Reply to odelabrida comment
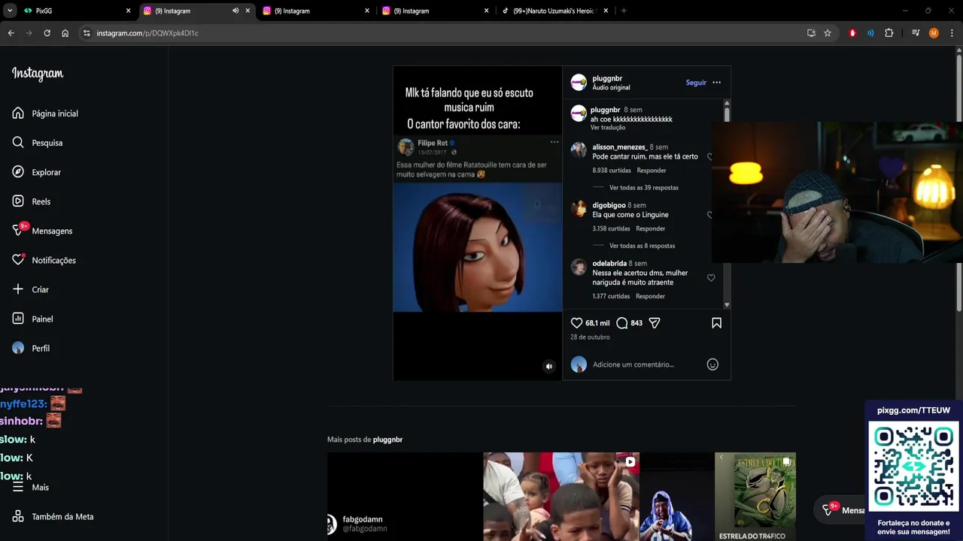 [650, 297]
